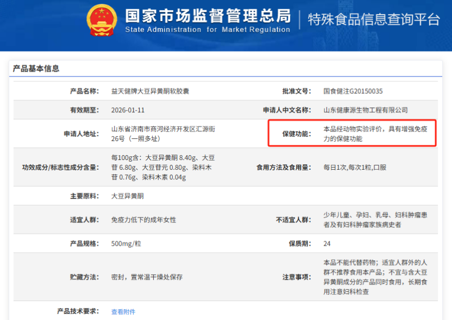Click the 产品名称 label
This screenshot has height=320, width=452.
pyautogui.click(x=84, y=91)
